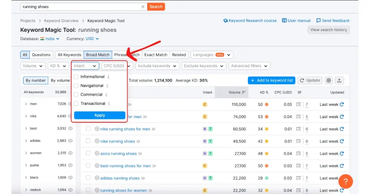Switch grouping to By volume
The width and height of the screenshot is (370, 194).
[60, 80]
